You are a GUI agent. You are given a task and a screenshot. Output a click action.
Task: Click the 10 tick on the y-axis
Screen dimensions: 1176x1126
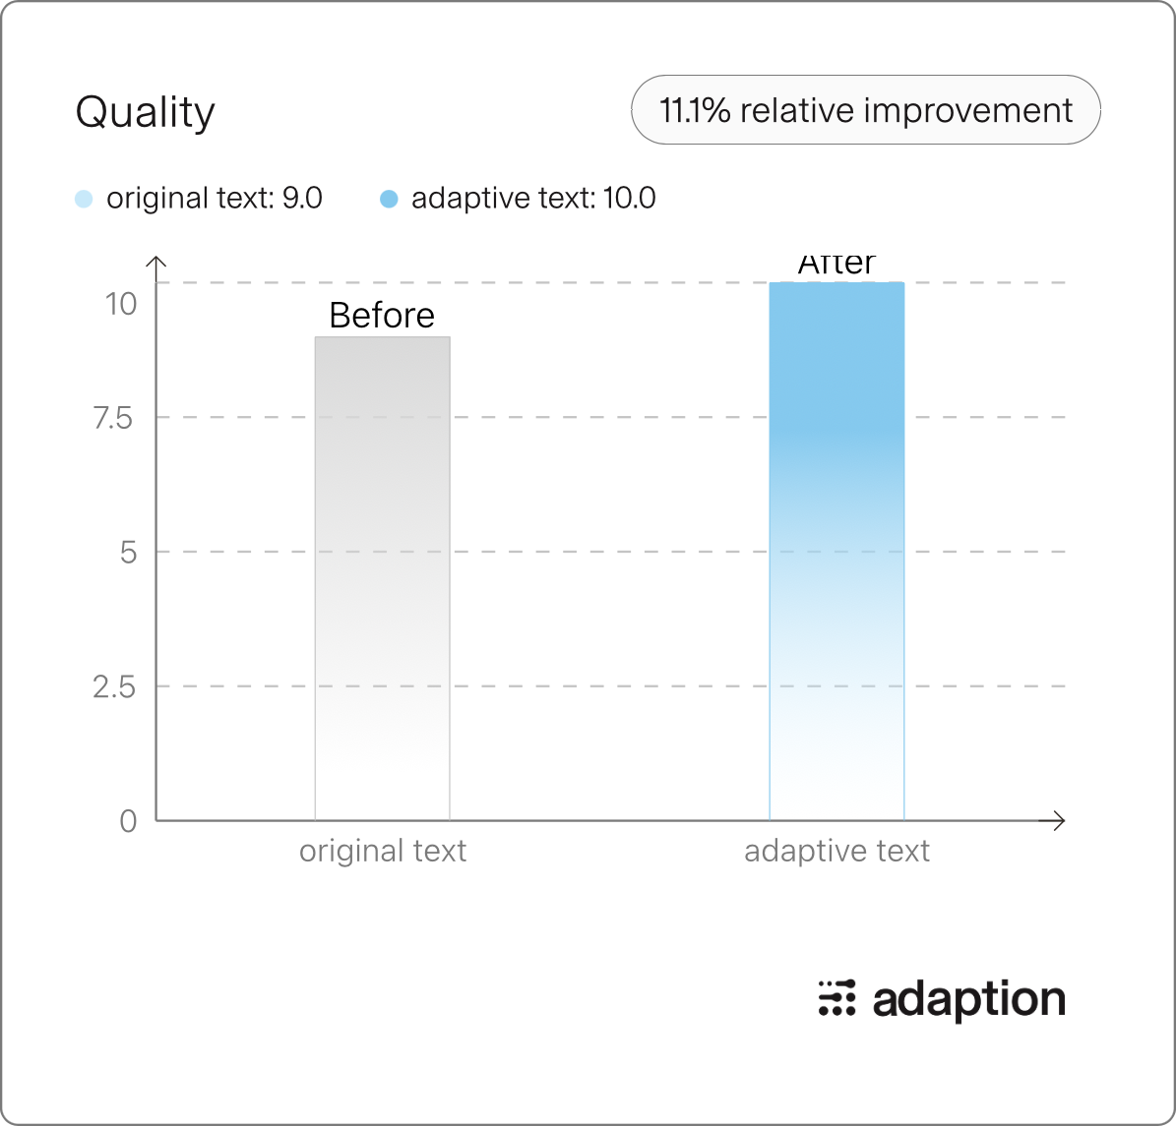pos(121,305)
